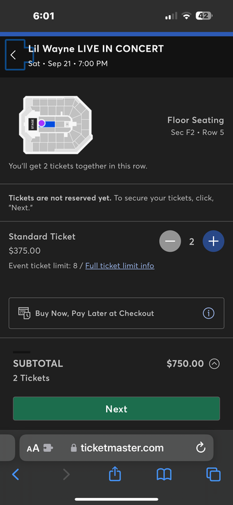Tap the $750.00 subtotal amount

pyautogui.click(x=185, y=364)
